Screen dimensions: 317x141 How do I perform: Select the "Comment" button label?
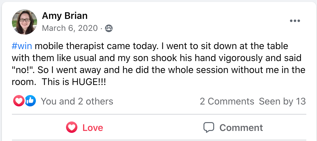(241, 128)
